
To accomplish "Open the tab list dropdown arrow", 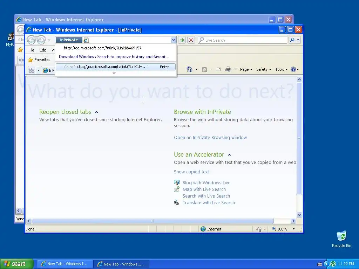I will click(38, 70).
